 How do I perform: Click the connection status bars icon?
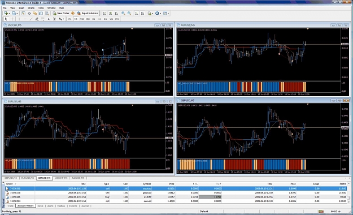click(321, 212)
